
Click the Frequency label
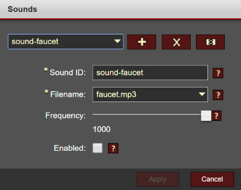click(65, 116)
